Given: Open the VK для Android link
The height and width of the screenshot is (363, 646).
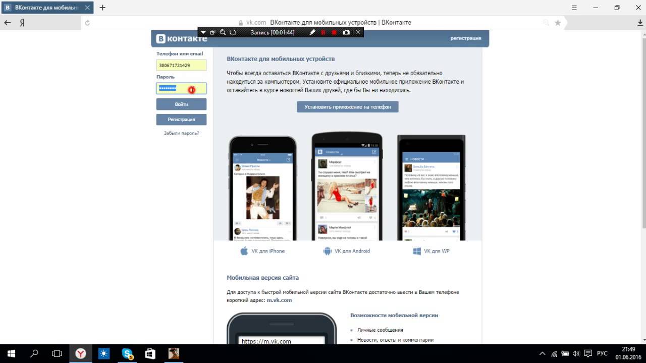Looking at the screenshot, I should coord(352,251).
